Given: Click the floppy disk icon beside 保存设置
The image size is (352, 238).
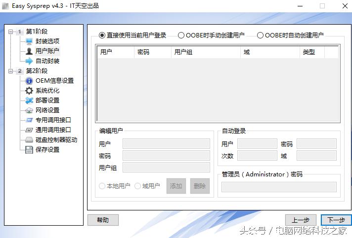Looking at the screenshot, I should [x=29, y=150].
